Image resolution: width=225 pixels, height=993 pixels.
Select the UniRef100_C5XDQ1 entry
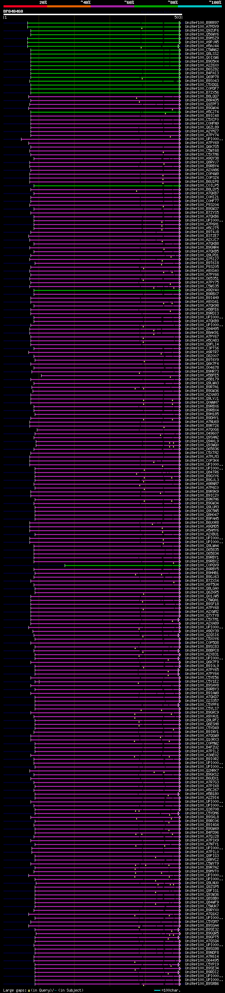pos(202,85)
